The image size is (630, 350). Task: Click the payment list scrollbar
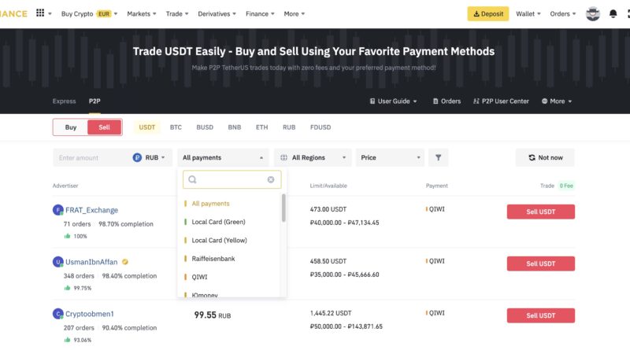(x=283, y=208)
